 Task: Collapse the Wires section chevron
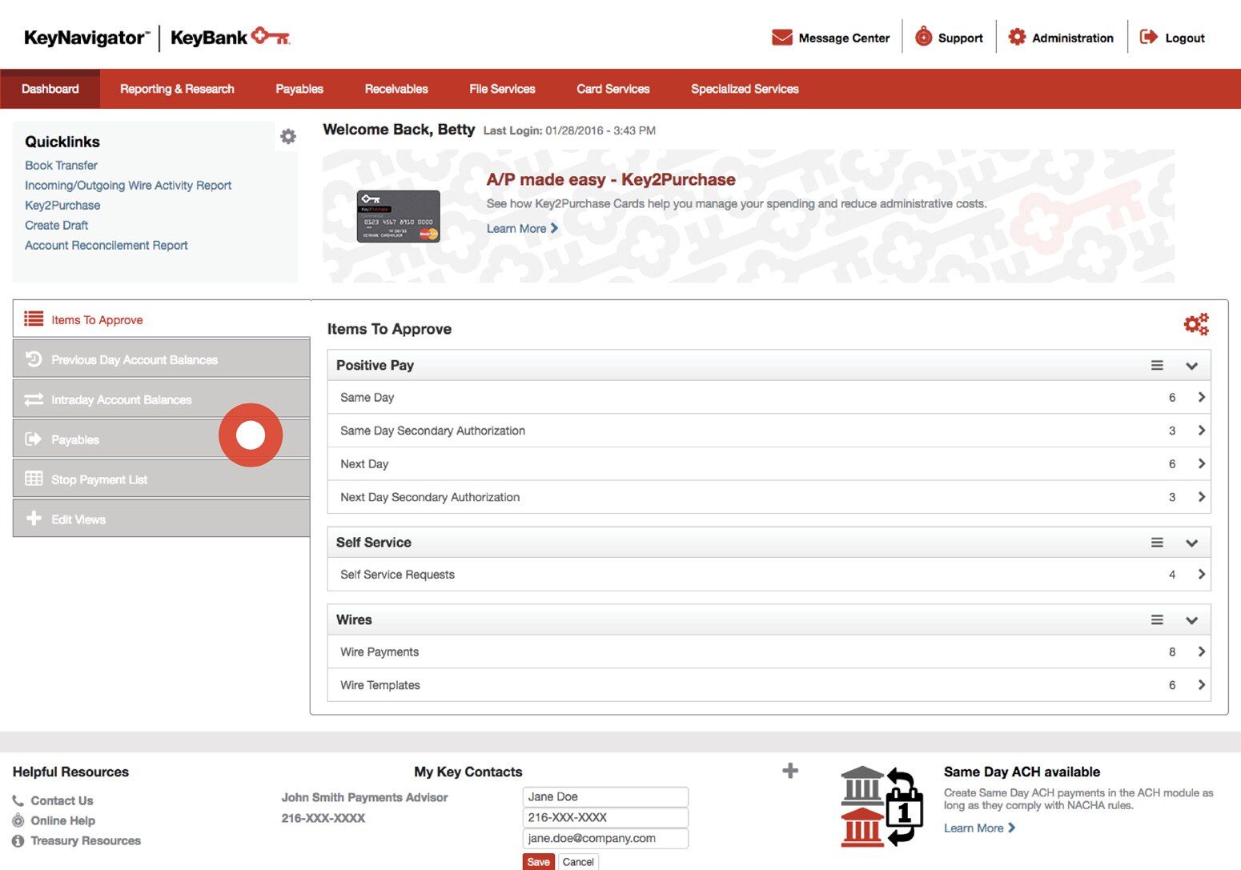tap(1191, 620)
